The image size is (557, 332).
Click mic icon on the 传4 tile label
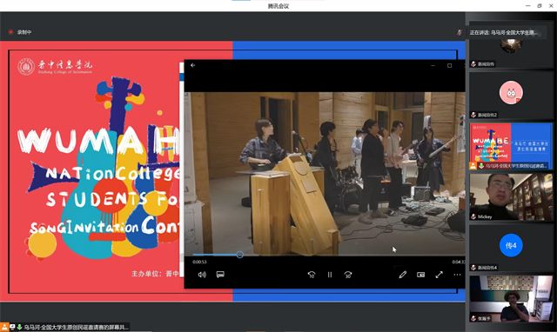point(473,268)
